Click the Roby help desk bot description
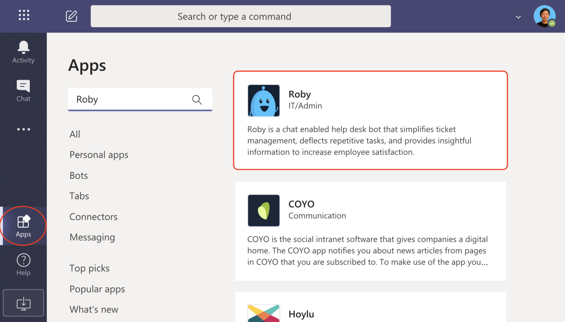565x322 pixels. tap(359, 141)
